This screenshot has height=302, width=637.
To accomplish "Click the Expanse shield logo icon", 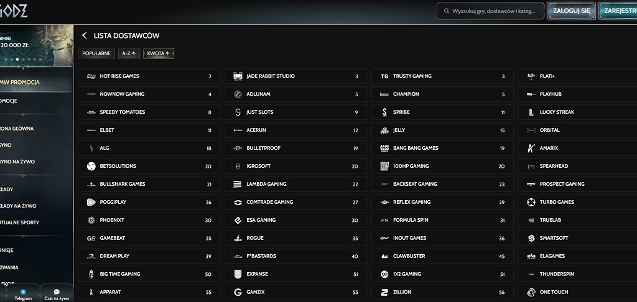I will coord(238,274).
